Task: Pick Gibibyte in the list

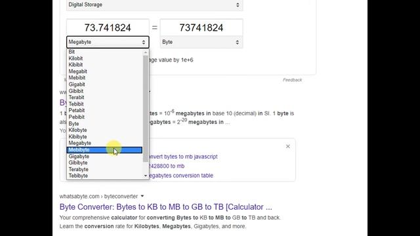Action: (x=105, y=163)
